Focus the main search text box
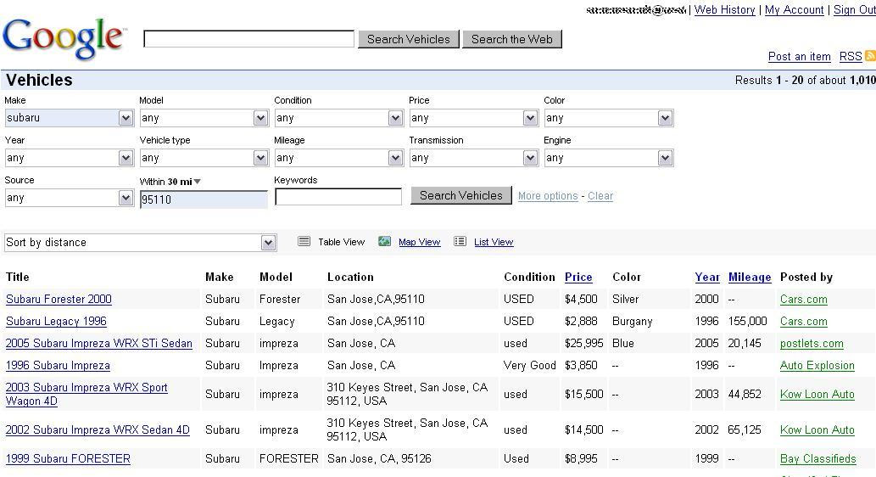 248,39
